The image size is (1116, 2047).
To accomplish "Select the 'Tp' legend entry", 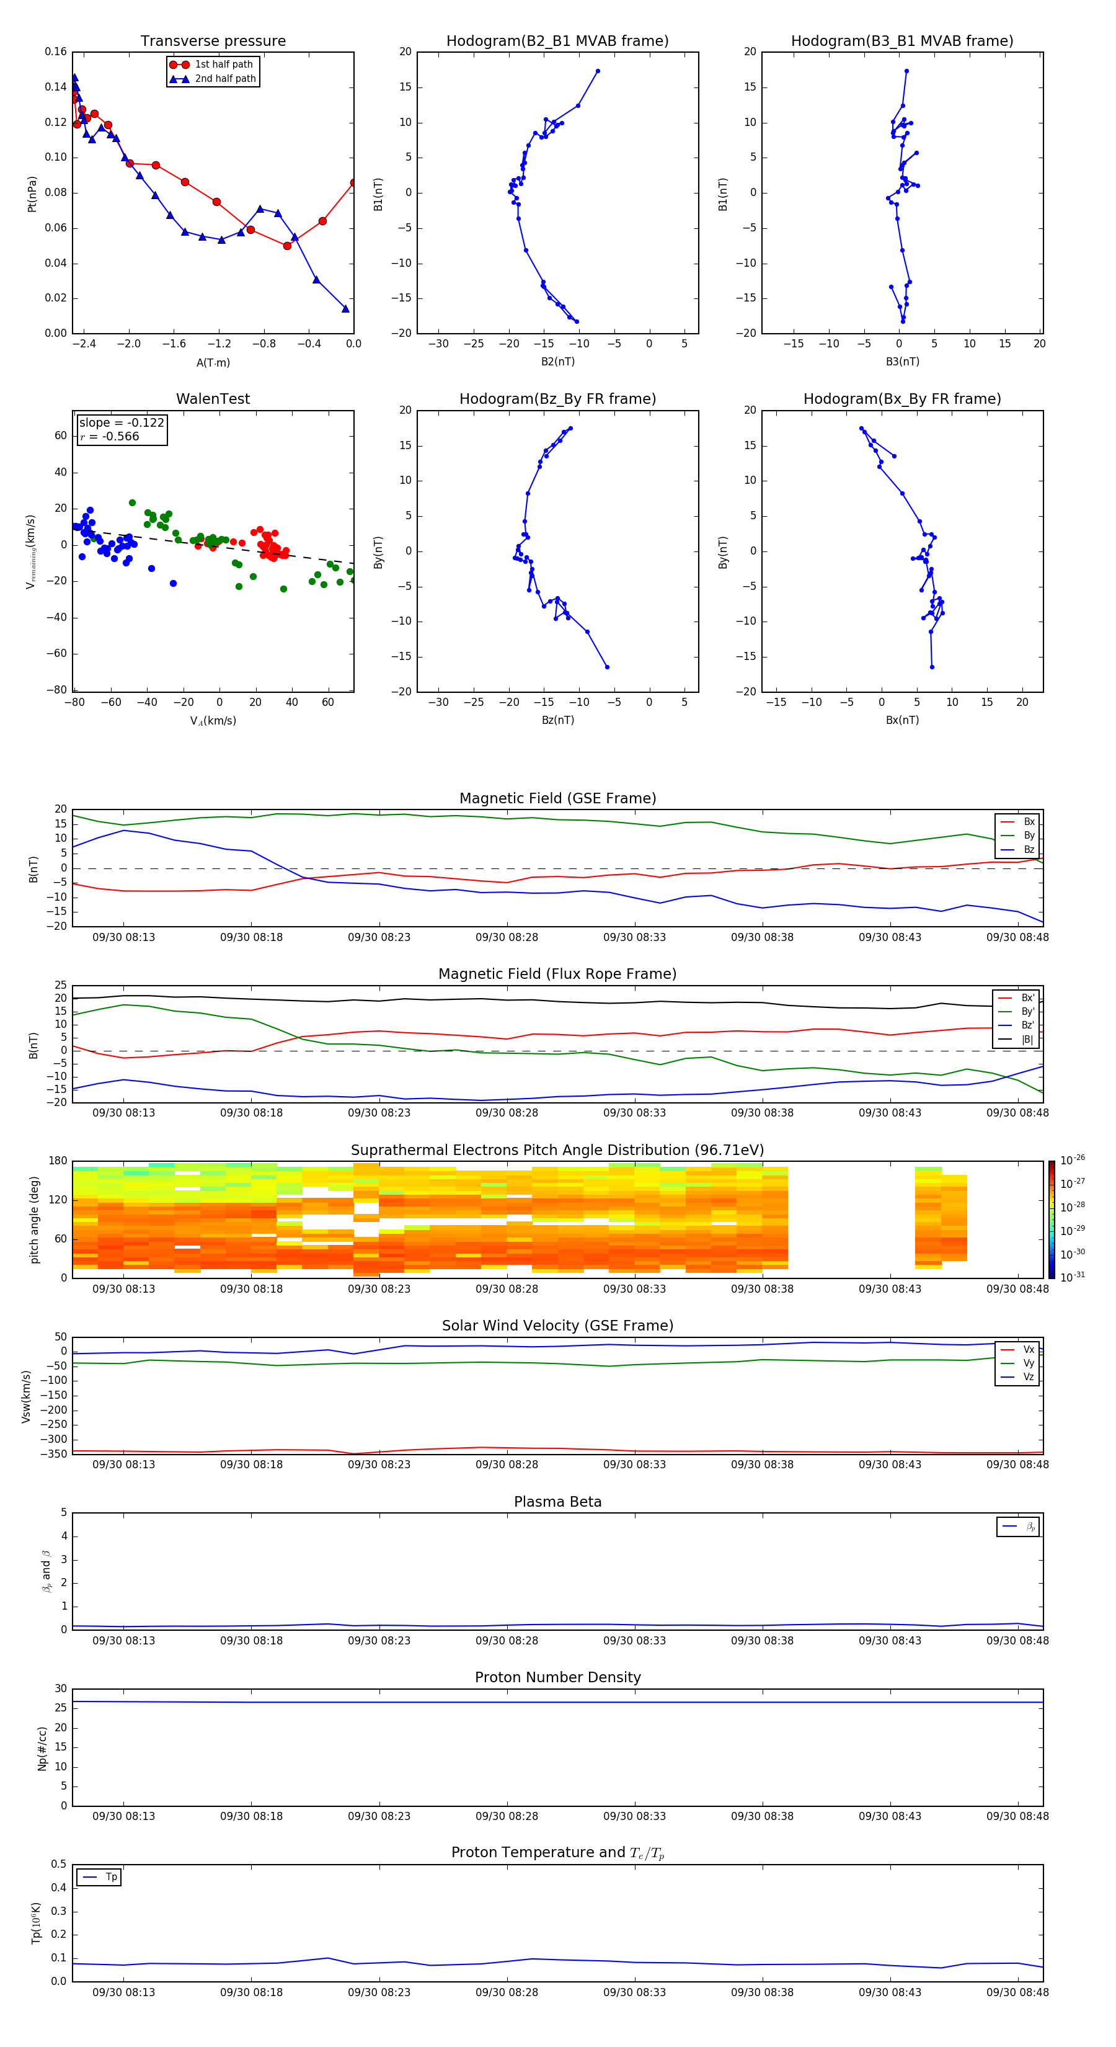I will 99,1877.
